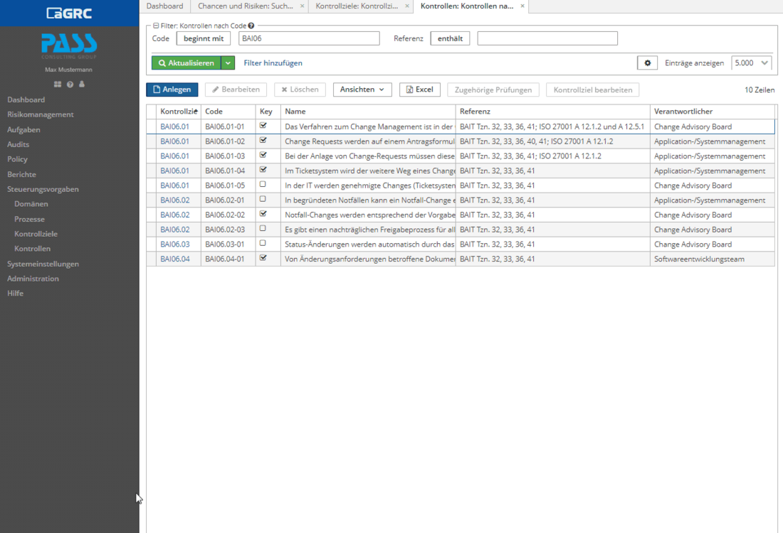Open Risikomanagement in the sidebar menu
The height and width of the screenshot is (533, 783).
41,114
